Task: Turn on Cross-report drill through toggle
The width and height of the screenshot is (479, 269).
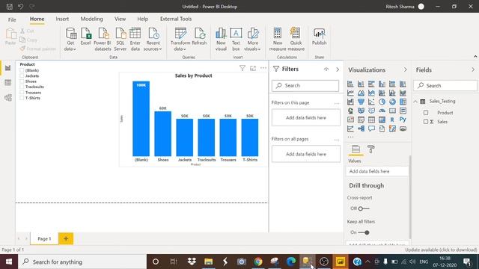Action: click(364, 208)
